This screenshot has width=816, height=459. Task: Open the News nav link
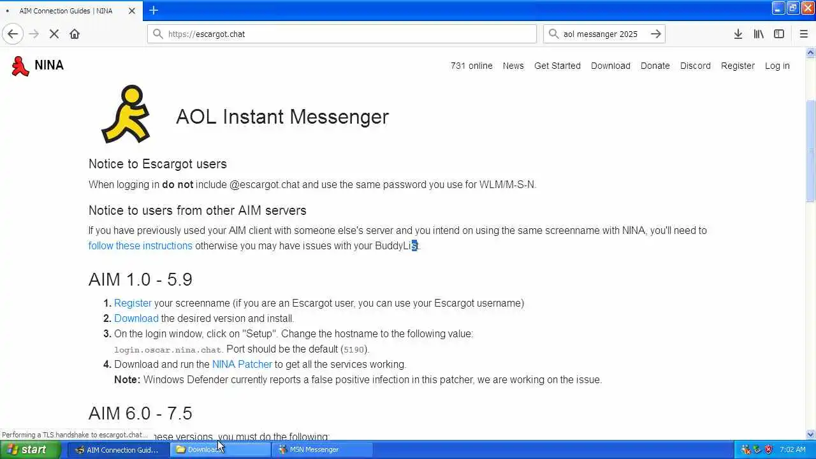(x=513, y=66)
